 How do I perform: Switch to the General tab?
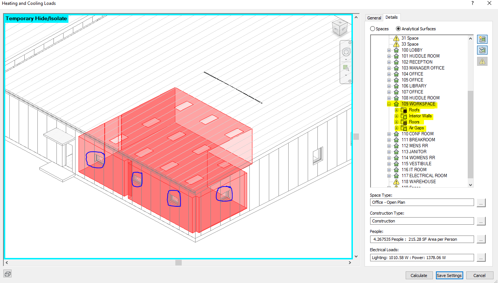[374, 18]
